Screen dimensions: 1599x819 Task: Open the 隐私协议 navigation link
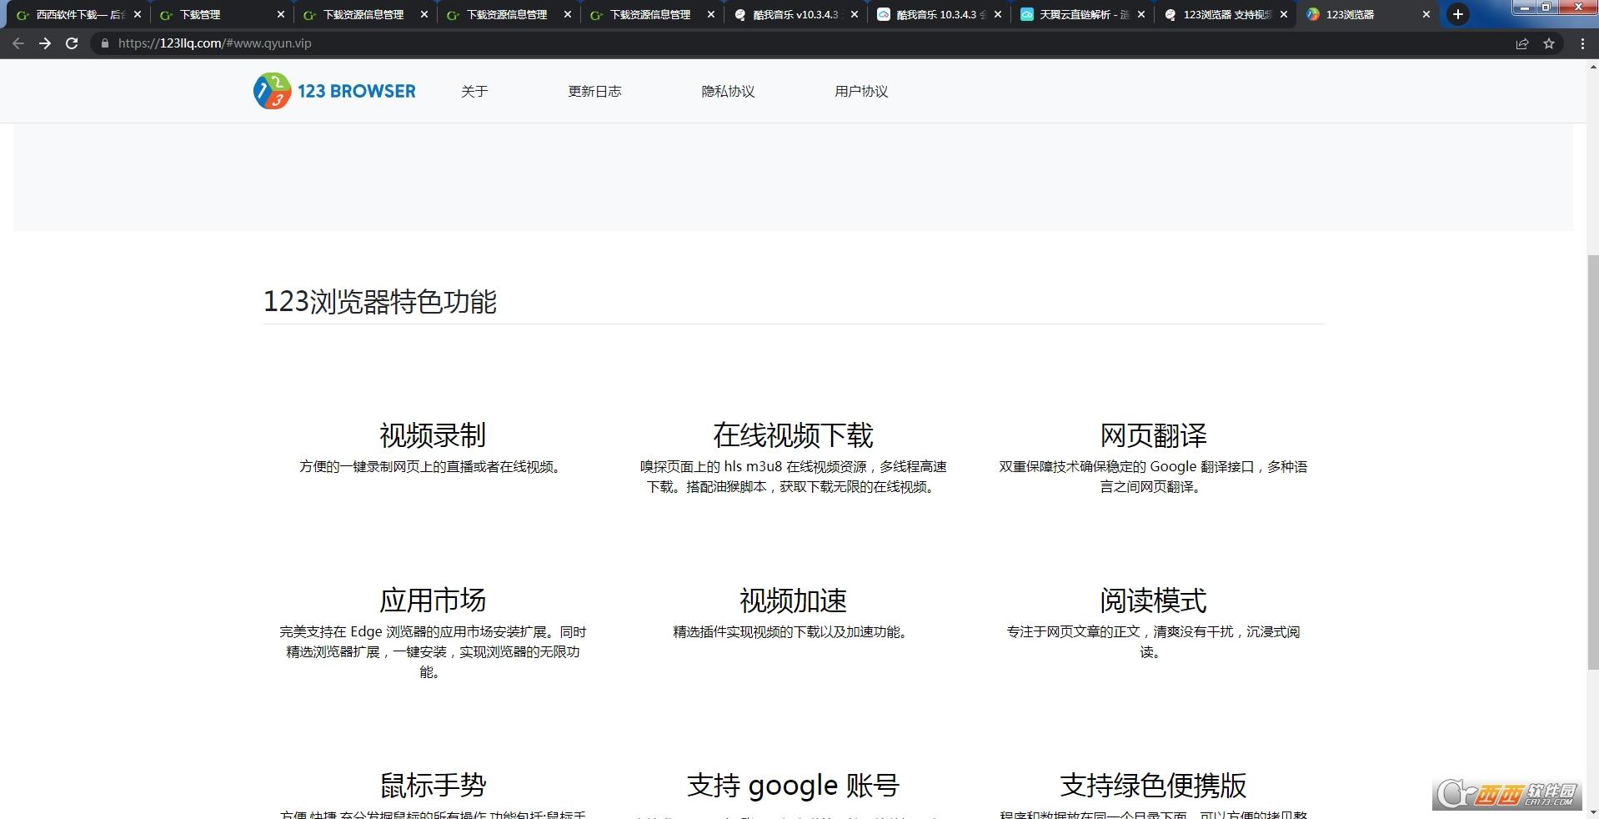click(728, 91)
